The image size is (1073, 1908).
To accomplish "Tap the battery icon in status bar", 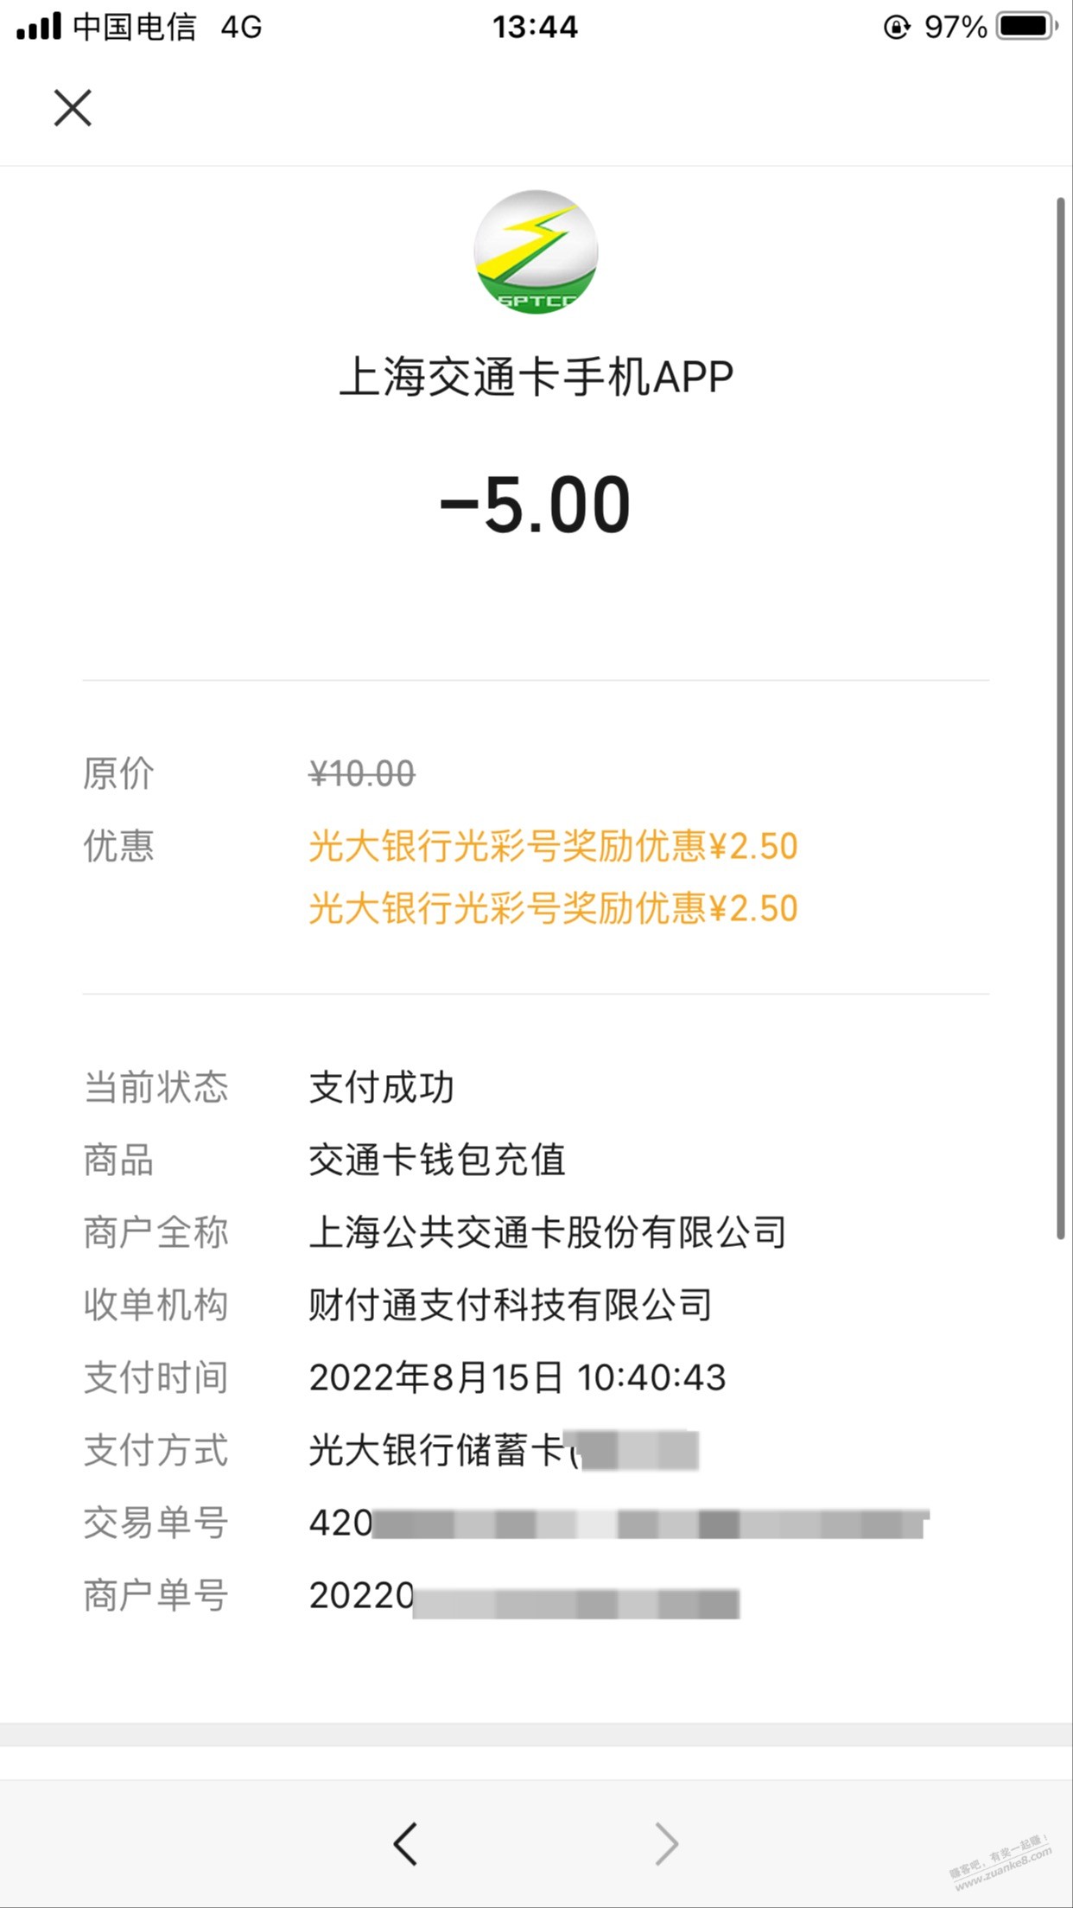I will 1026,27.
